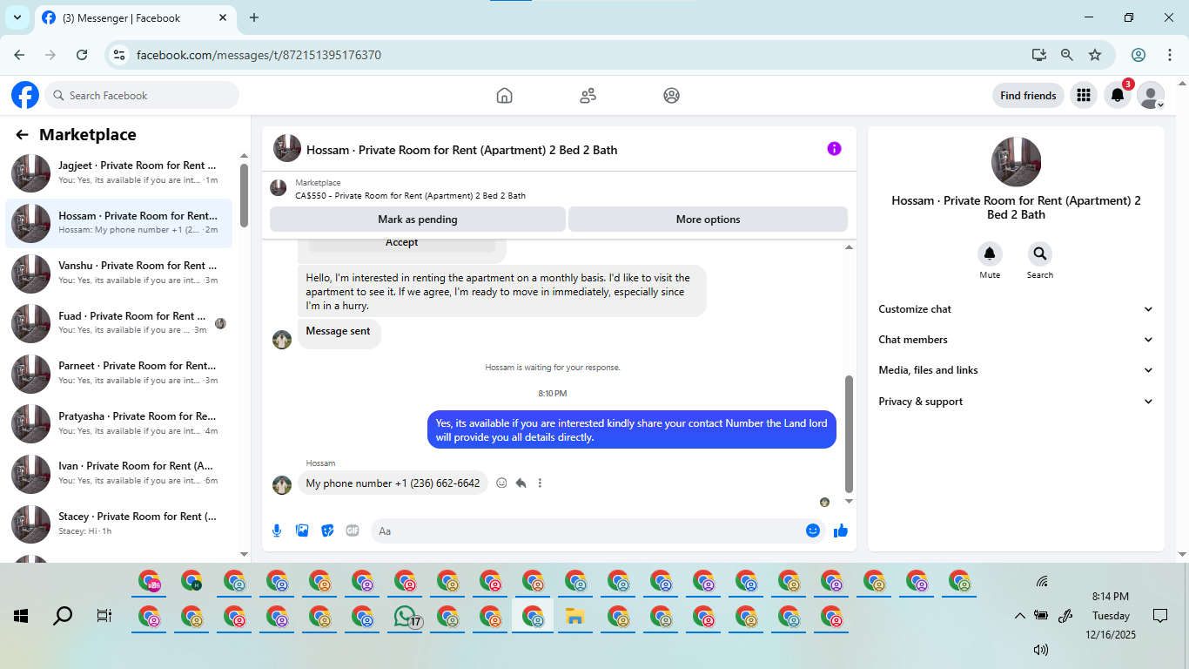Expand Media, files and links section

click(1016, 370)
